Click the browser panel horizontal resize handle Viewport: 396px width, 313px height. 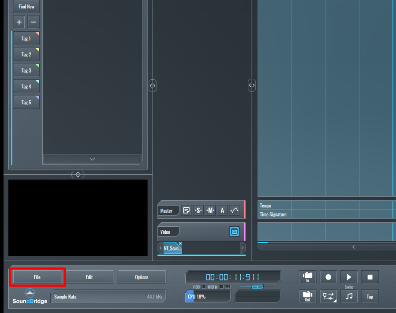153,85
